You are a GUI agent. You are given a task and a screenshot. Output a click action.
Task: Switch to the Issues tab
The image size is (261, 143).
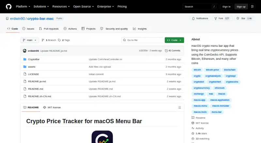click(x=28, y=29)
